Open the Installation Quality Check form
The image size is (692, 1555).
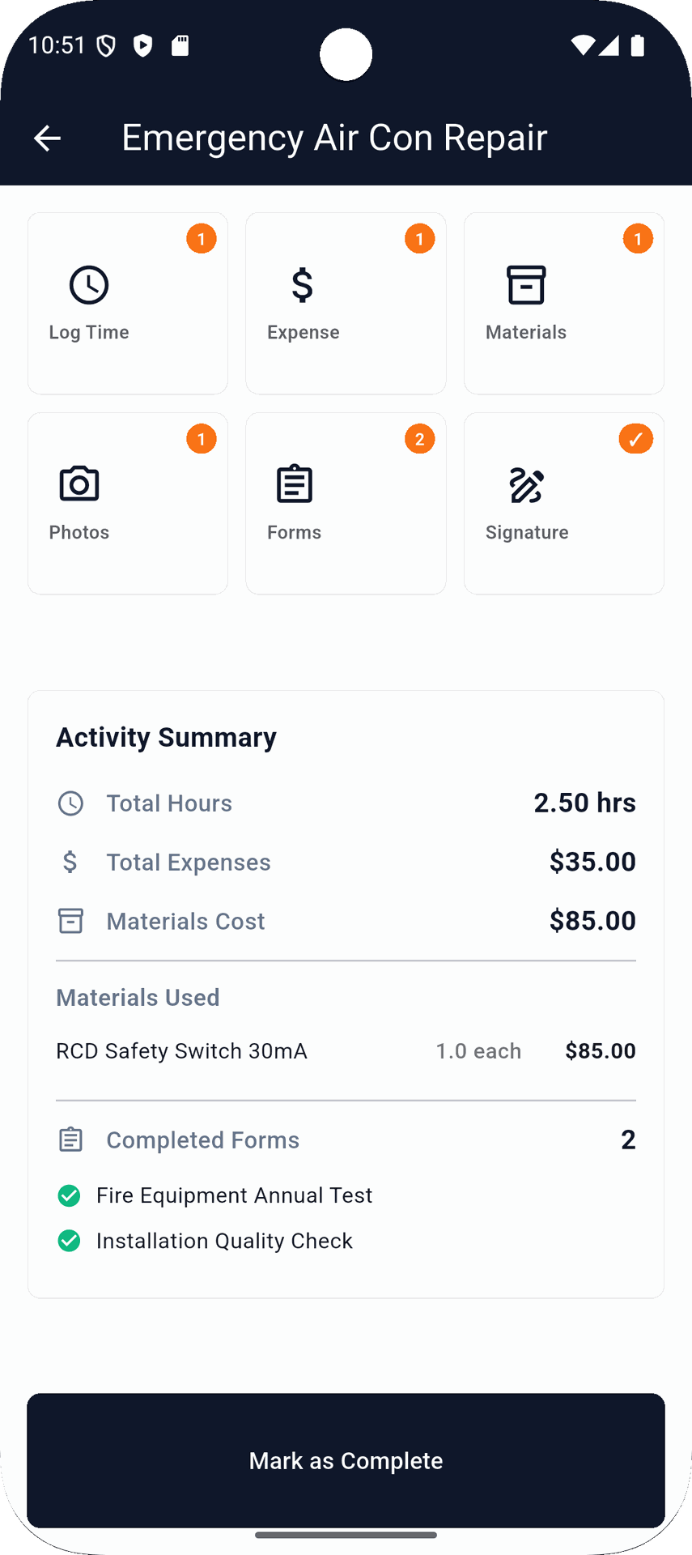click(x=224, y=1241)
